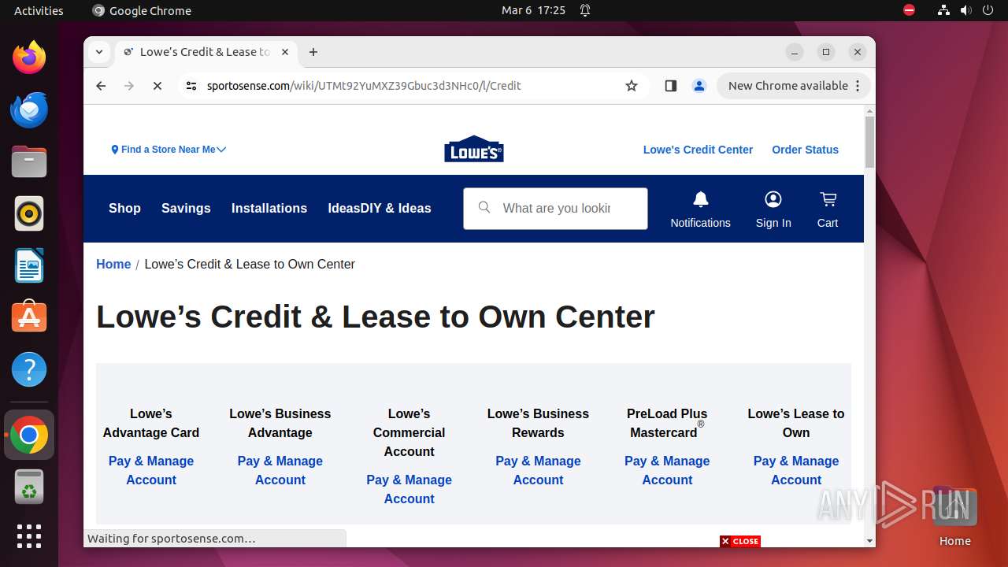Image resolution: width=1008 pixels, height=567 pixels.
Task: Pay & Manage Lowe's Advantage Card account
Action: pyautogui.click(x=151, y=470)
